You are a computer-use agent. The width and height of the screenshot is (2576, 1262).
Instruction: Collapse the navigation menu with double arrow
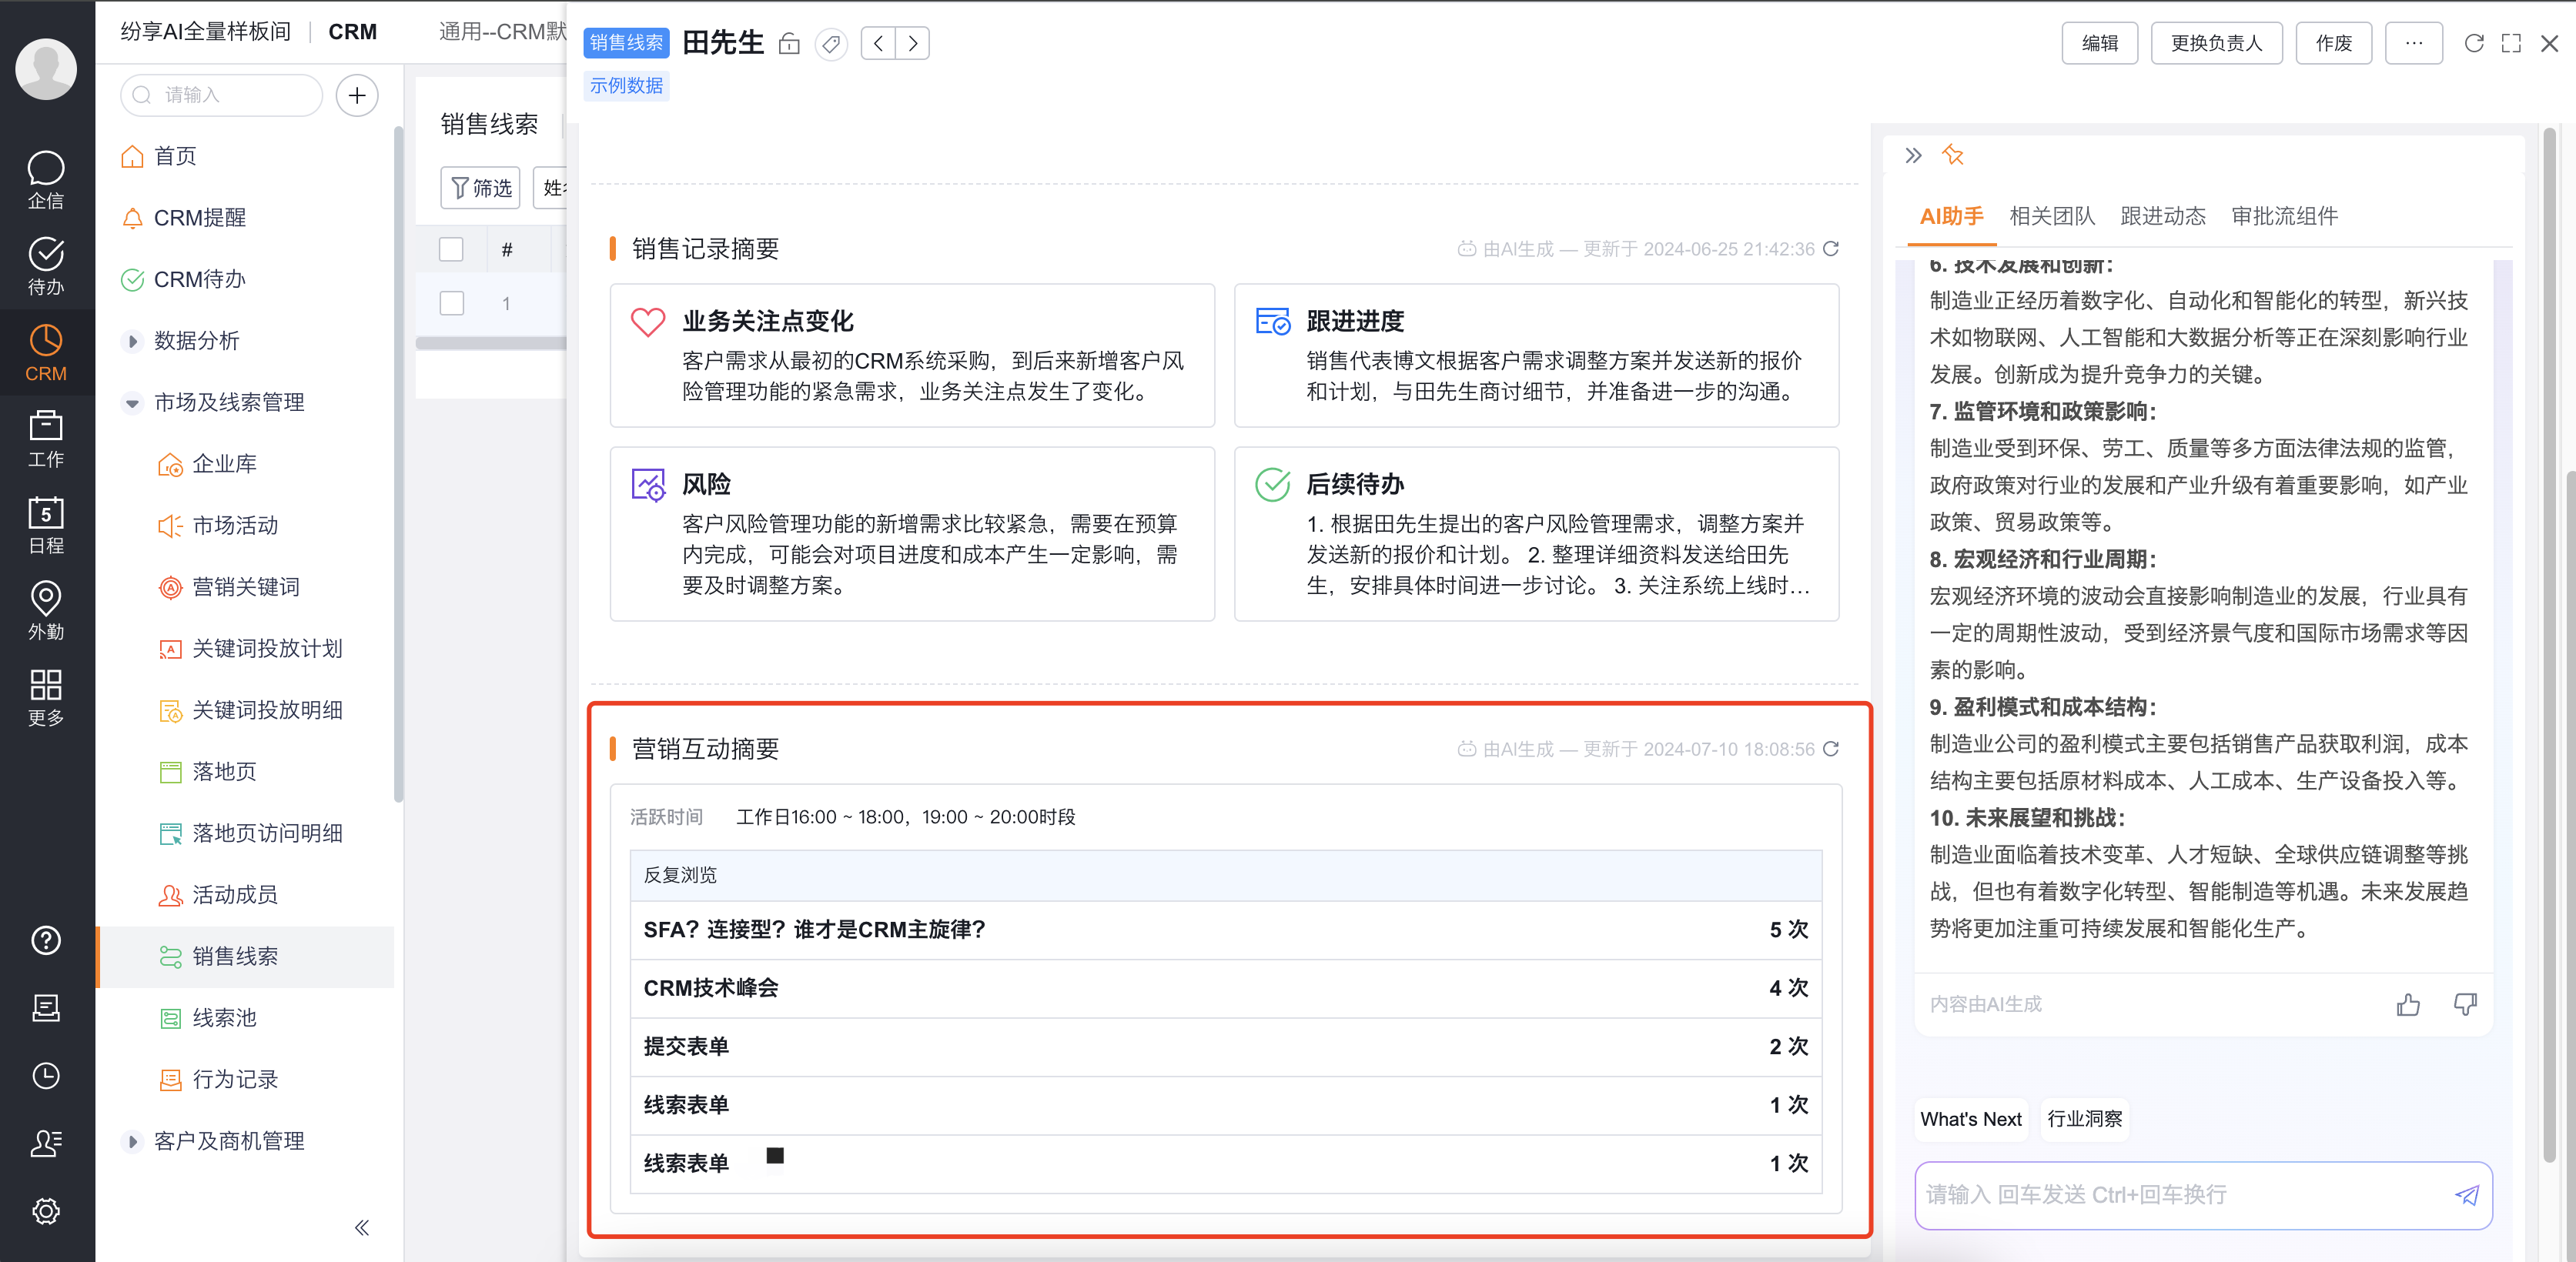(362, 1227)
